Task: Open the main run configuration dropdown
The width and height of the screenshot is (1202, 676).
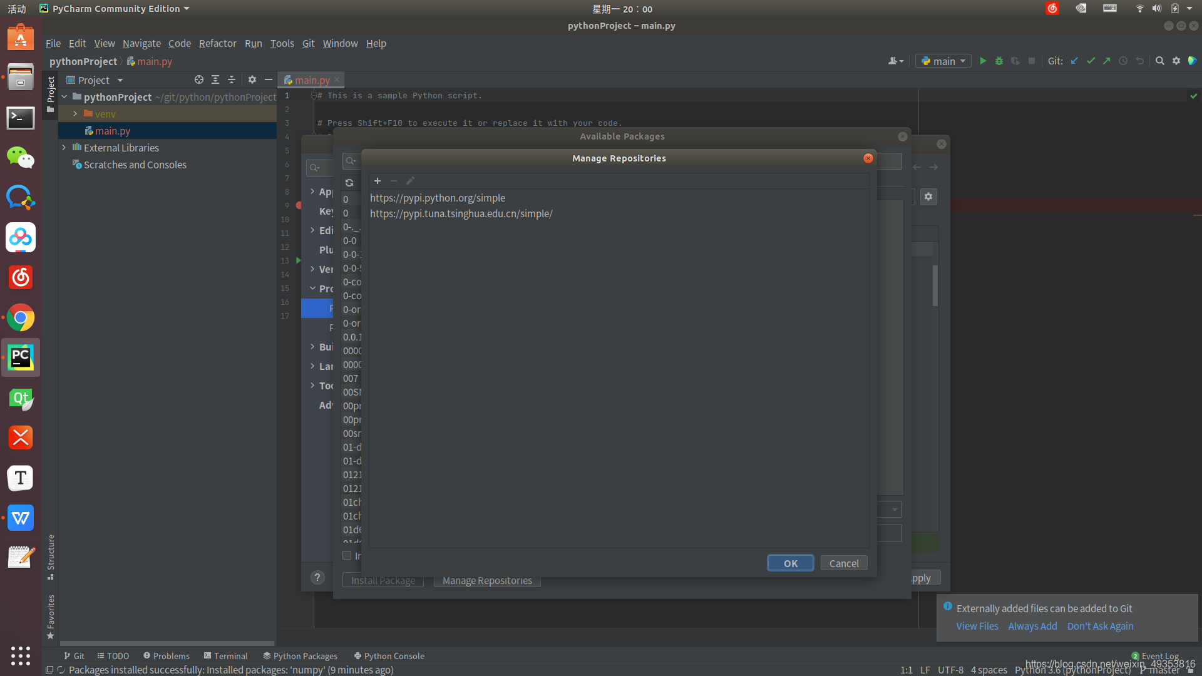Action: tap(943, 61)
